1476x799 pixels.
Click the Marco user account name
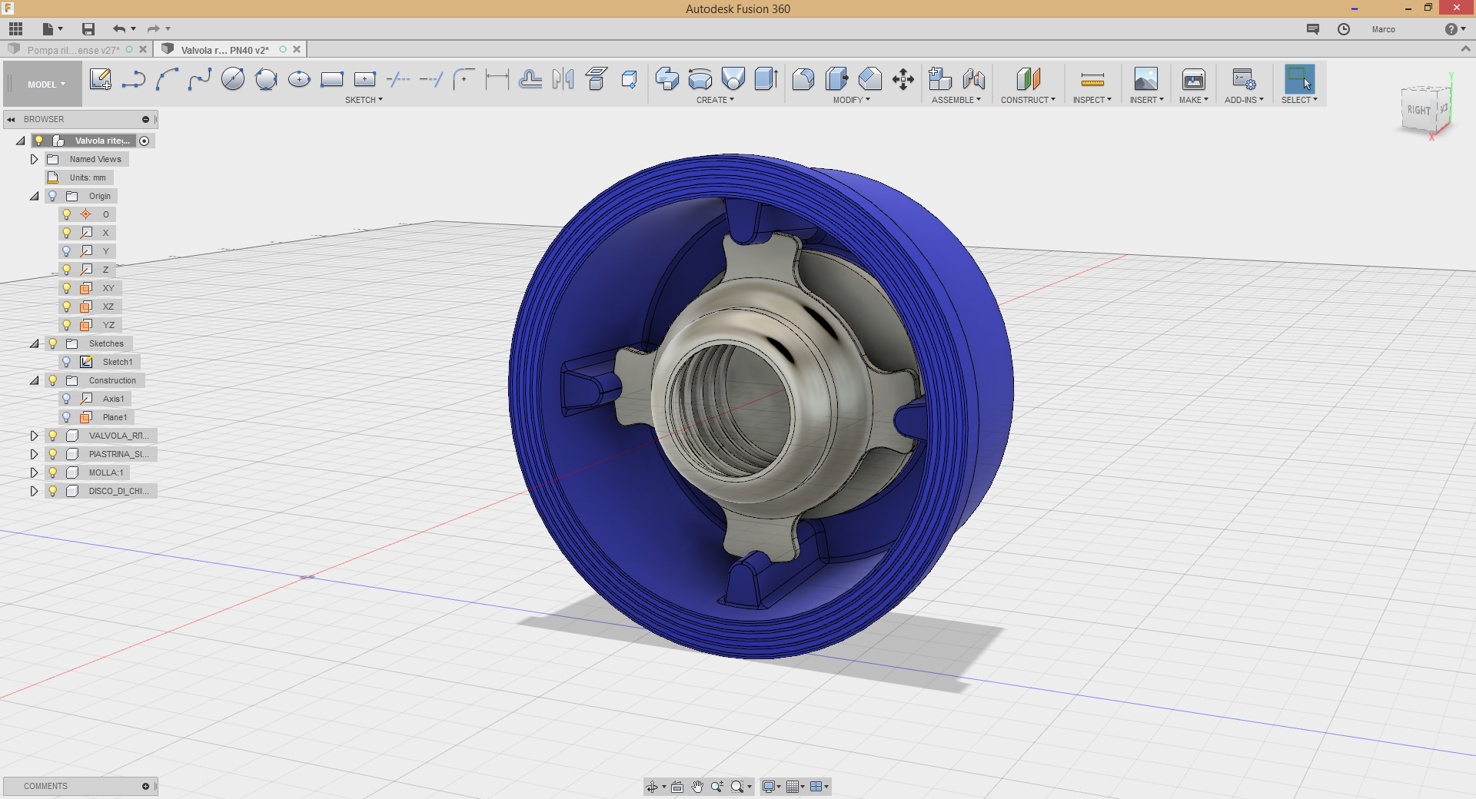1384,29
